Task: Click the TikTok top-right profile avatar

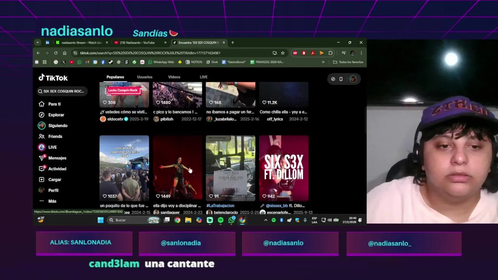Action: click(x=353, y=79)
